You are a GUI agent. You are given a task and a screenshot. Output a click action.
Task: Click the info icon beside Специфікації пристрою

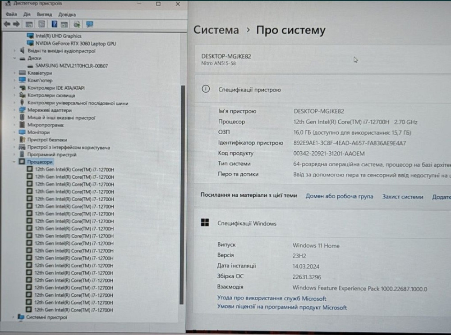pyautogui.click(x=206, y=89)
